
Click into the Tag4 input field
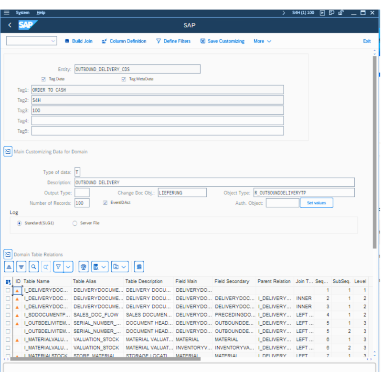click(158, 121)
